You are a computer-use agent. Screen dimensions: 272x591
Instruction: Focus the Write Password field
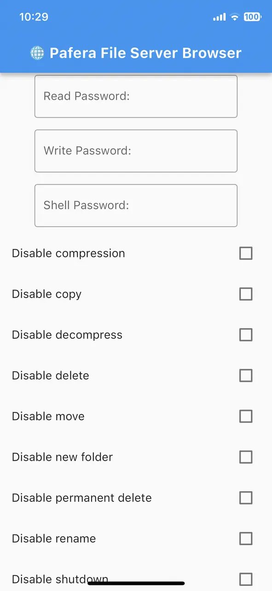coord(136,151)
